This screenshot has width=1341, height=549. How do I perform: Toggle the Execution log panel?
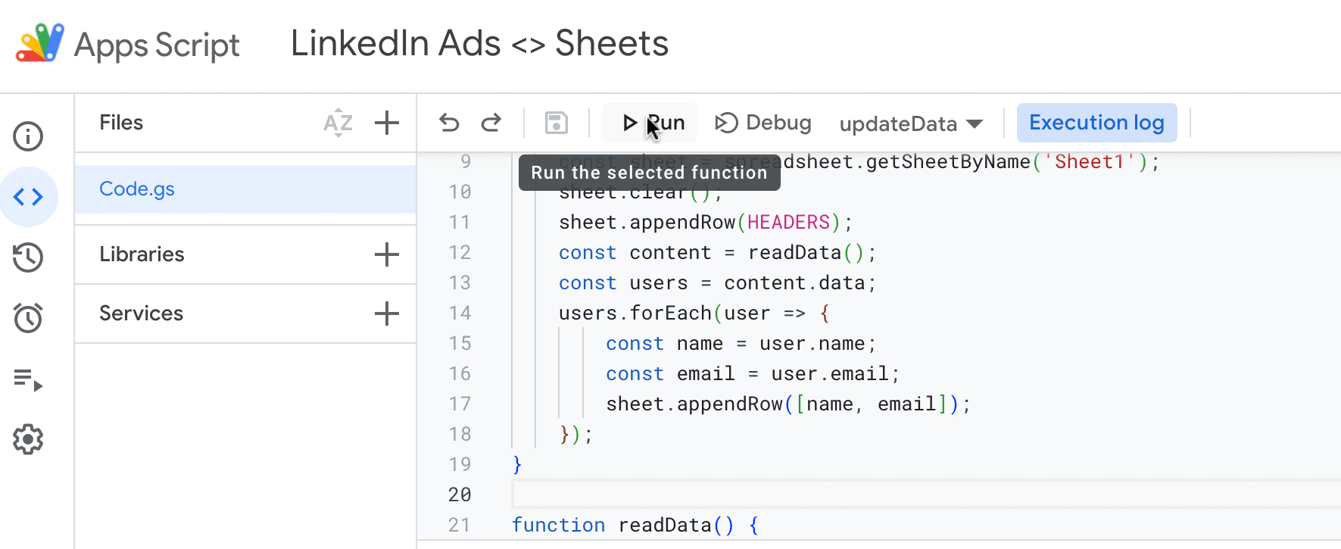click(1096, 123)
